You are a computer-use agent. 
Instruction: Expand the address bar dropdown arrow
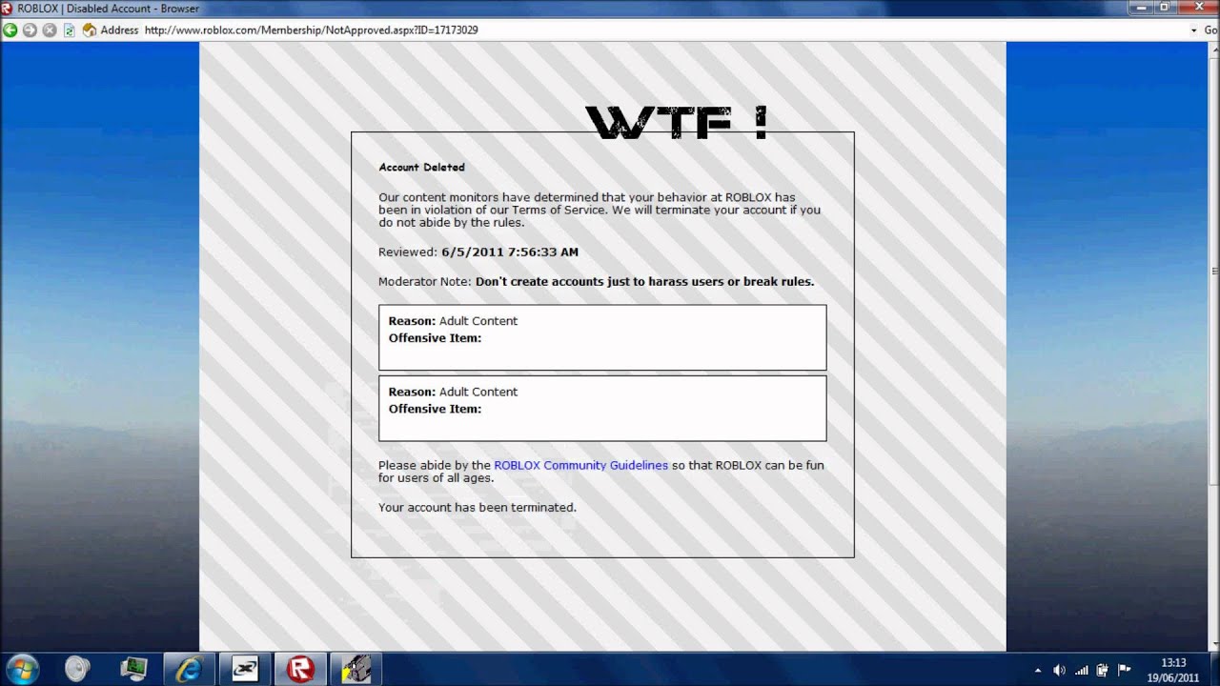coord(1193,30)
